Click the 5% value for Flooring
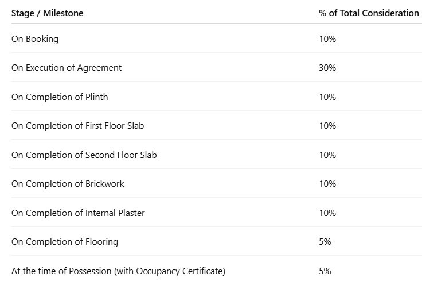Viewport: 422px width, 285px height. click(x=325, y=242)
